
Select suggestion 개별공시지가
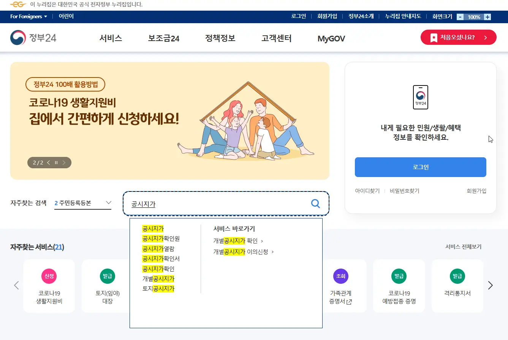[158, 279]
